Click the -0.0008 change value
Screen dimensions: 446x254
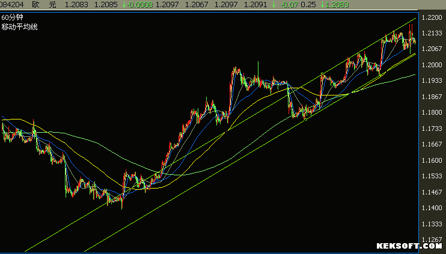click(139, 5)
